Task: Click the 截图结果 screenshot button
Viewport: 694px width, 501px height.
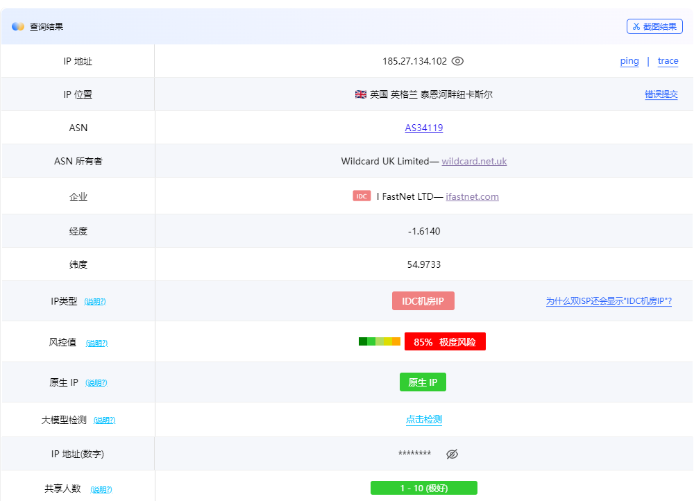Action: 654,26
